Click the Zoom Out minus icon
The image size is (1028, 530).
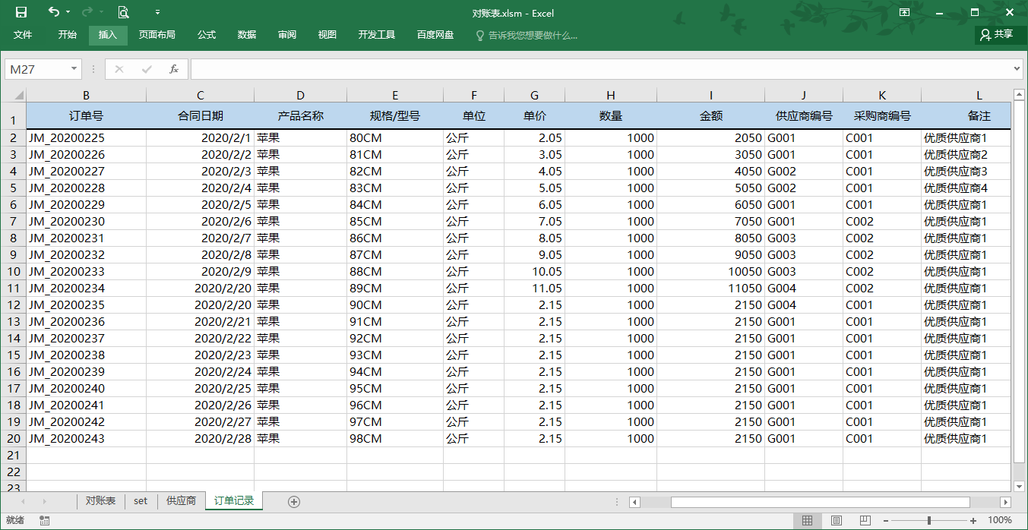tap(885, 521)
